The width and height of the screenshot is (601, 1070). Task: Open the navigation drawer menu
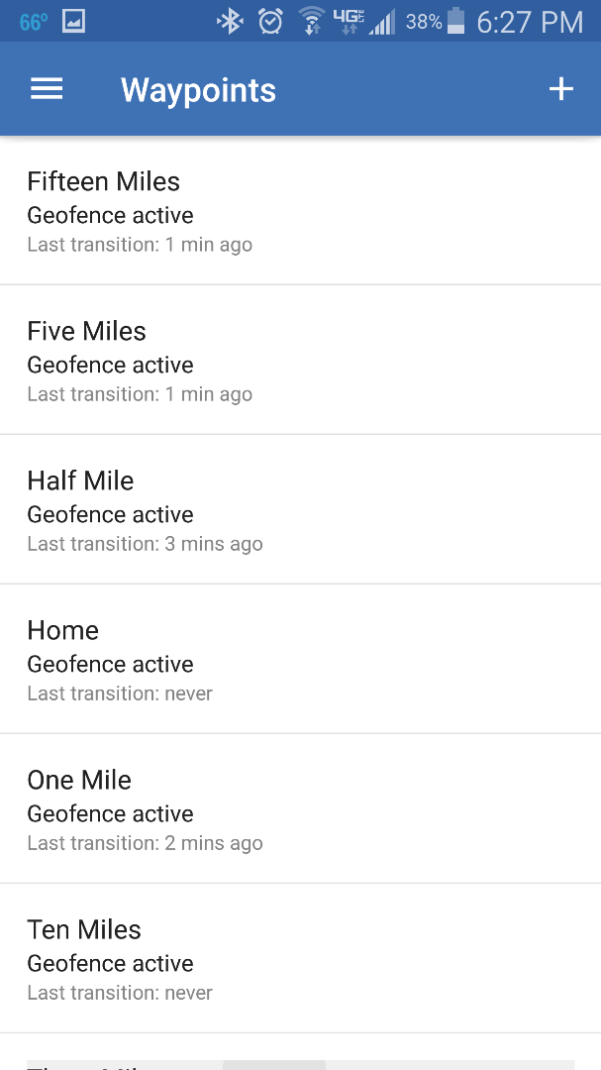point(46,88)
